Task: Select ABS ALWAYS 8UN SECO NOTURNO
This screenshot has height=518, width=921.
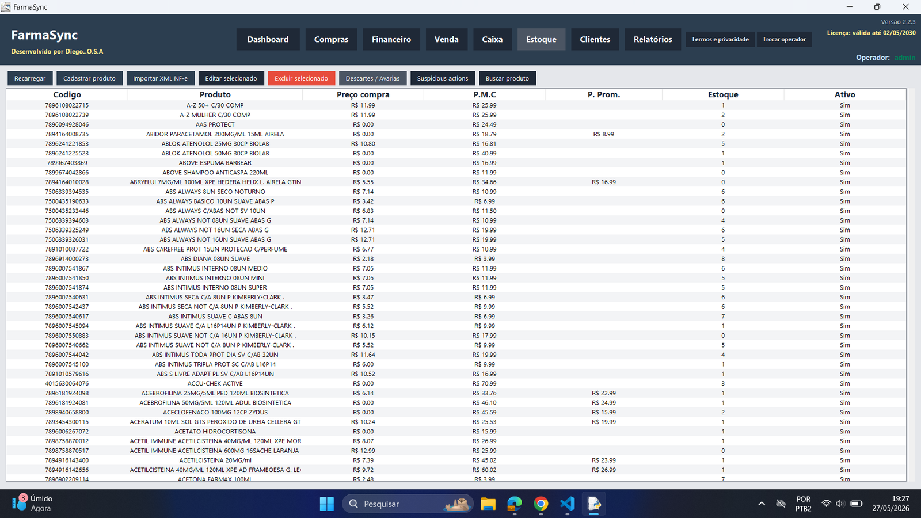Action: click(x=456, y=192)
